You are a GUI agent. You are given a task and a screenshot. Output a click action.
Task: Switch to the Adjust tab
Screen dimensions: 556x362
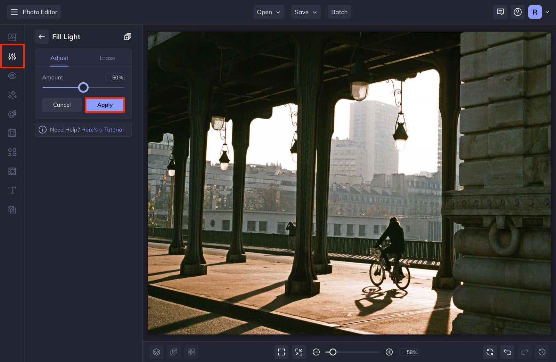click(59, 58)
